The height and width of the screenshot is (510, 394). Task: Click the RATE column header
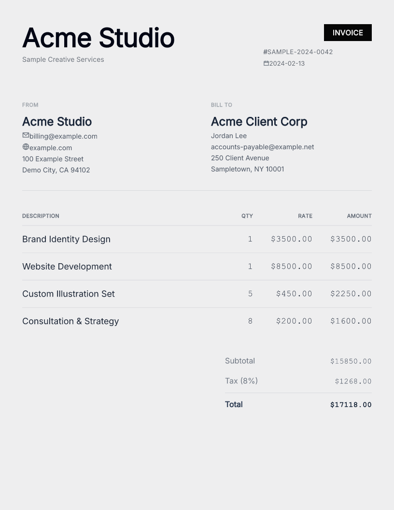305,216
